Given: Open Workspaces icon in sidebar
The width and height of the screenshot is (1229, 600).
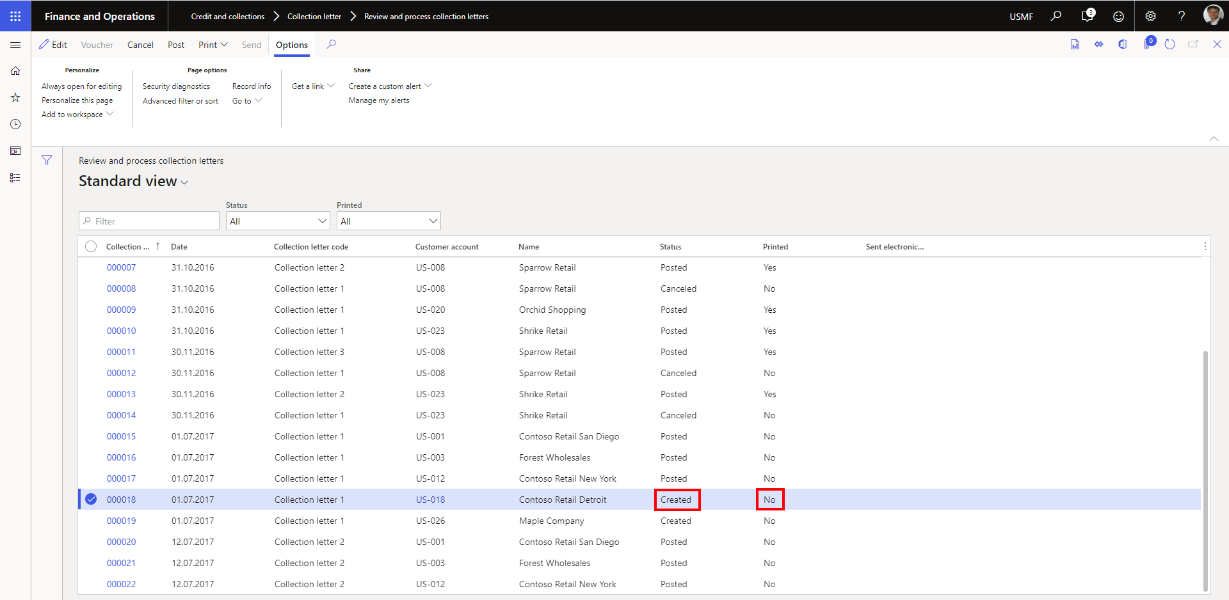Looking at the screenshot, I should (15, 151).
